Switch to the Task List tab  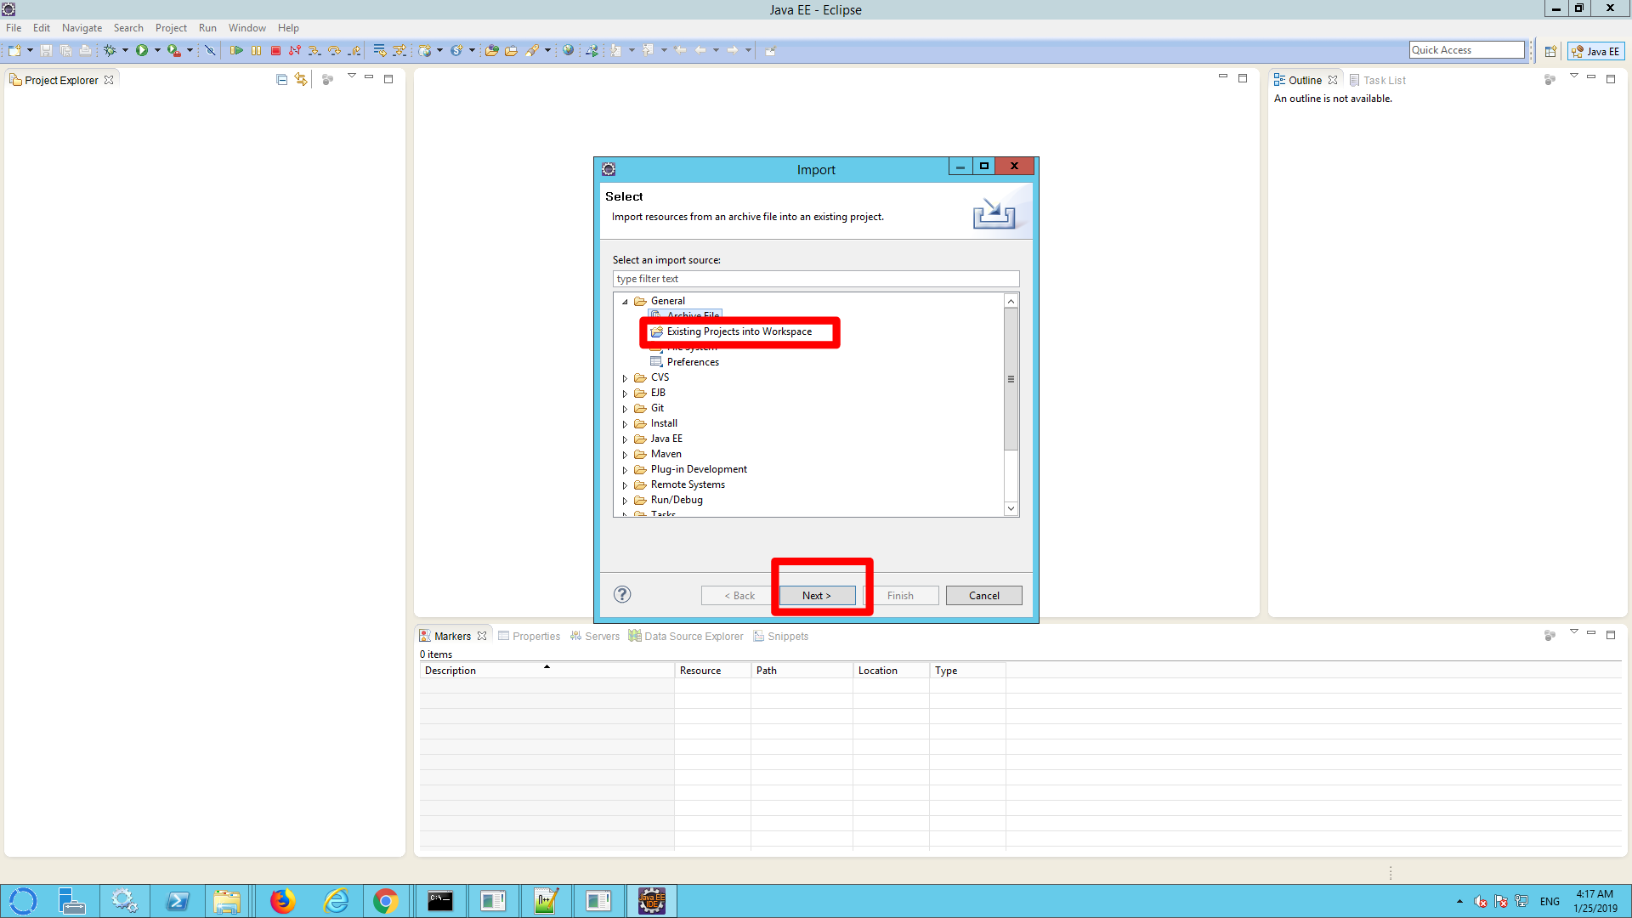(1377, 80)
